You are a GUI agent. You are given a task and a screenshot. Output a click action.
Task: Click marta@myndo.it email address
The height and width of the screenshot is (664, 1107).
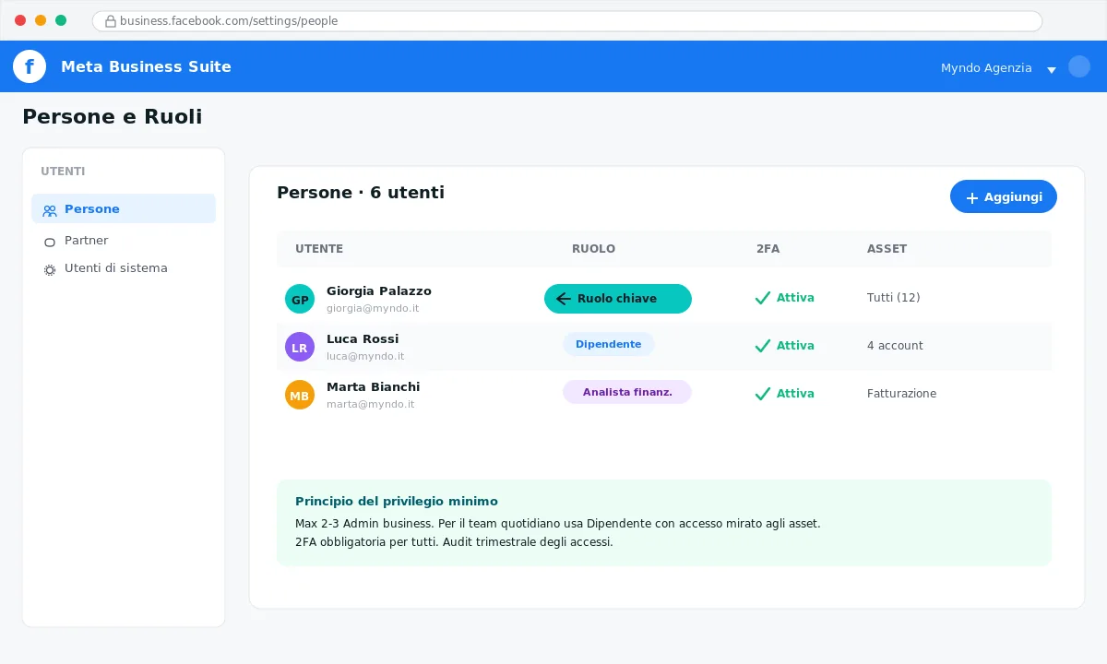[370, 405]
